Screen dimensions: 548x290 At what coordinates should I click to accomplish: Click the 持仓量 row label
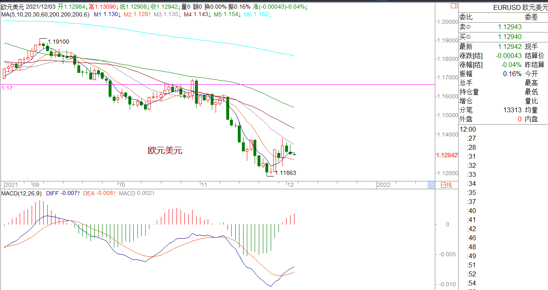469,92
